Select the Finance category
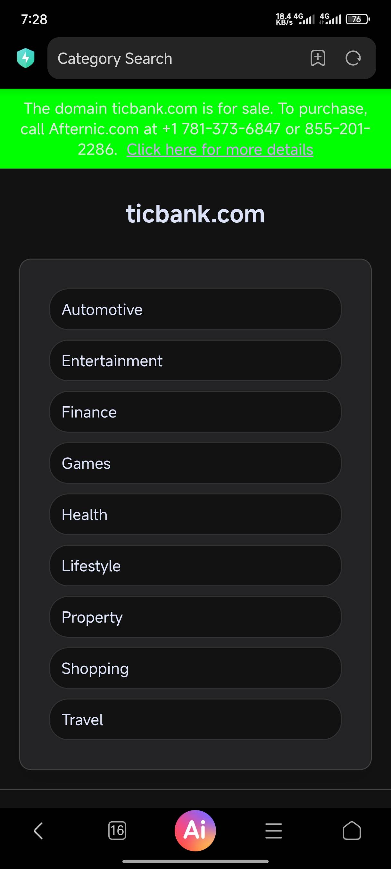Screen dimensions: 391x869 pos(195,412)
